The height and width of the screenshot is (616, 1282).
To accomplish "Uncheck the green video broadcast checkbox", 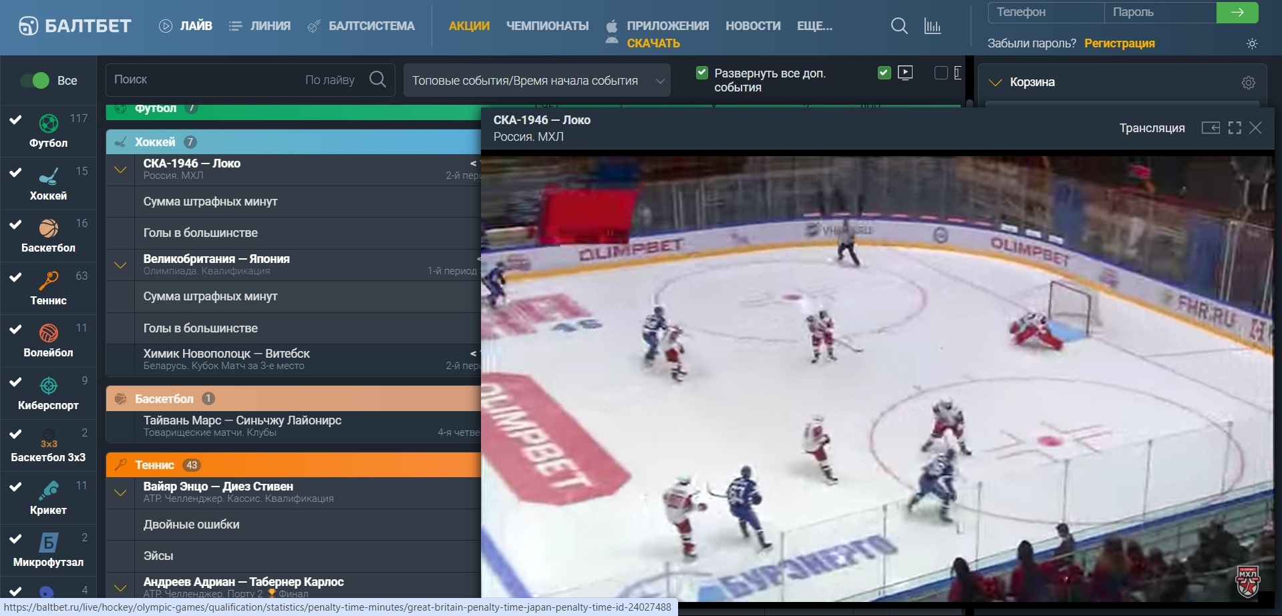I will point(884,73).
